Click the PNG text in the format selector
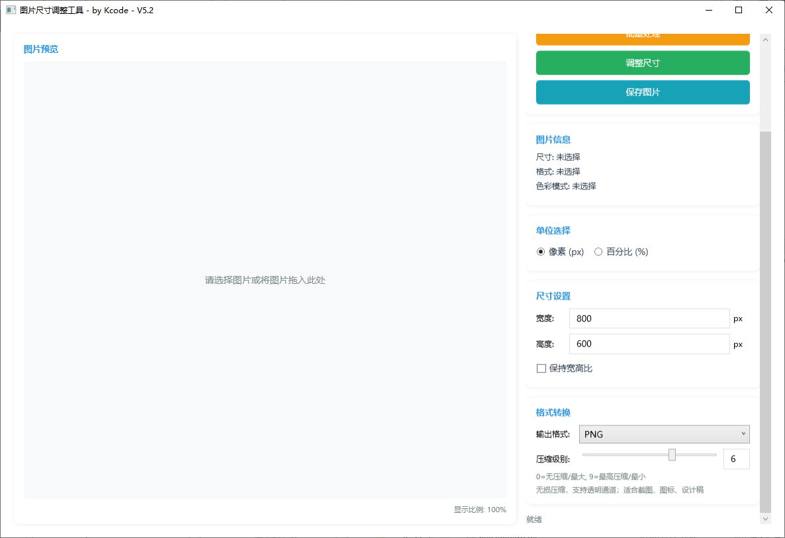 pyautogui.click(x=592, y=434)
